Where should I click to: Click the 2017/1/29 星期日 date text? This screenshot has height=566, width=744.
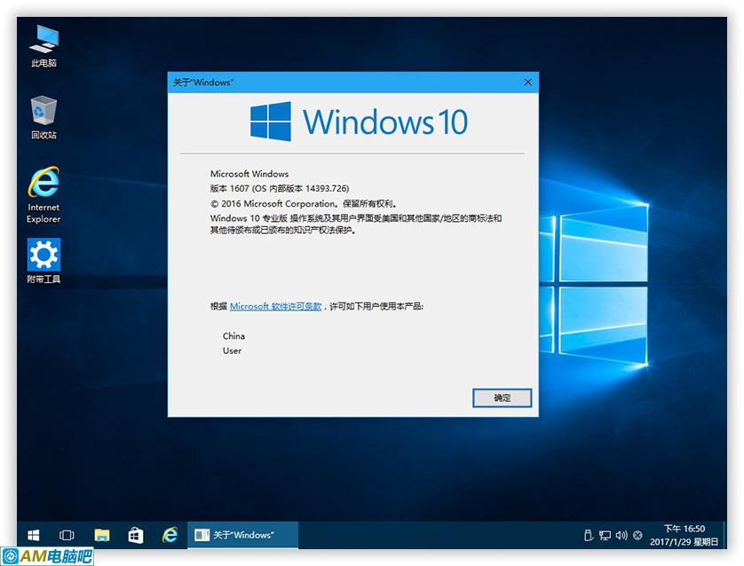[684, 542]
